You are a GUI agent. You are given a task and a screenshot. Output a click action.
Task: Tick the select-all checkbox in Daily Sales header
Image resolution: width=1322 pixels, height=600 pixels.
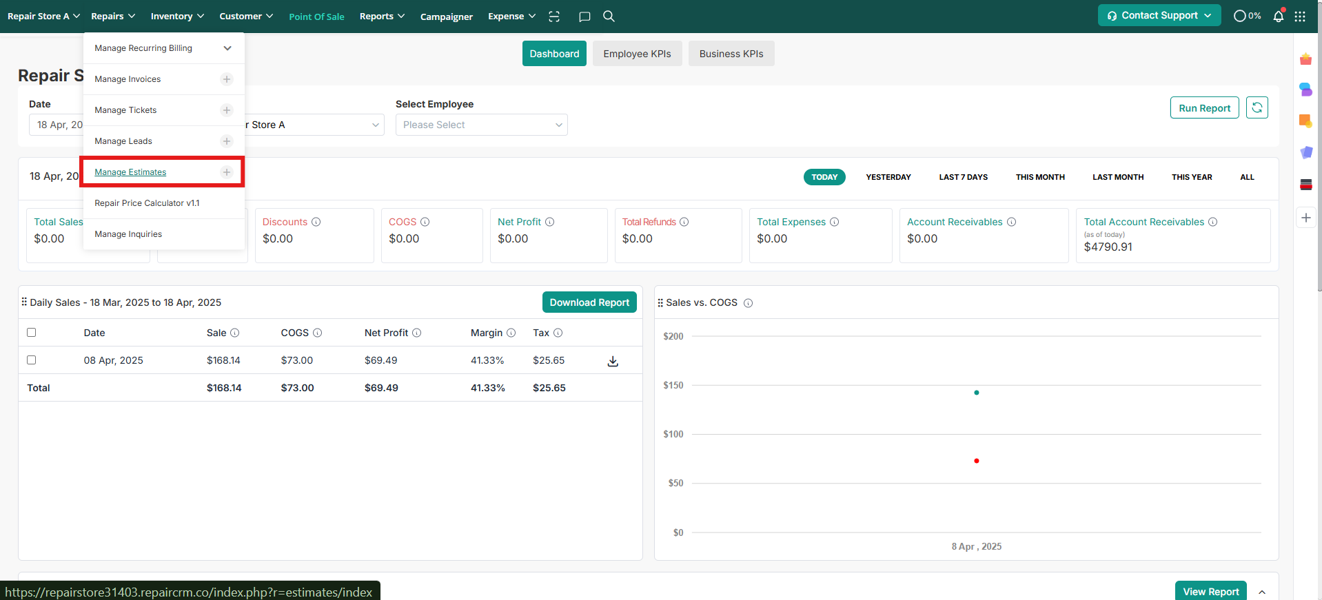click(x=32, y=333)
